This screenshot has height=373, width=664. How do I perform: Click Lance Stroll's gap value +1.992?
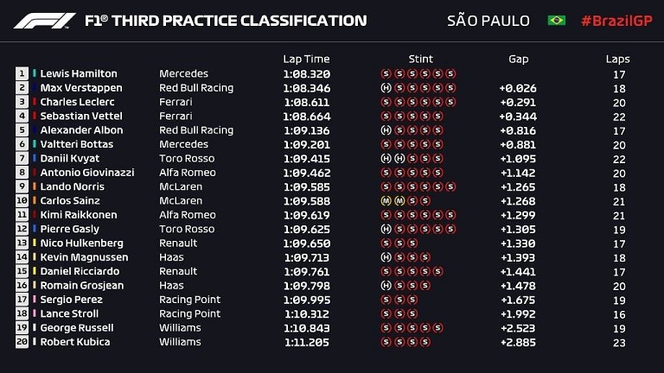pyautogui.click(x=518, y=314)
